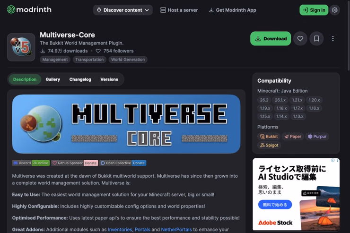Select the 1.14.x version chip
The image size is (350, 233).
pos(281,116)
